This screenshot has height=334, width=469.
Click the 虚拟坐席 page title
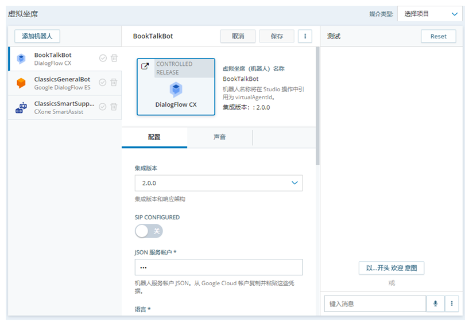pyautogui.click(x=23, y=14)
